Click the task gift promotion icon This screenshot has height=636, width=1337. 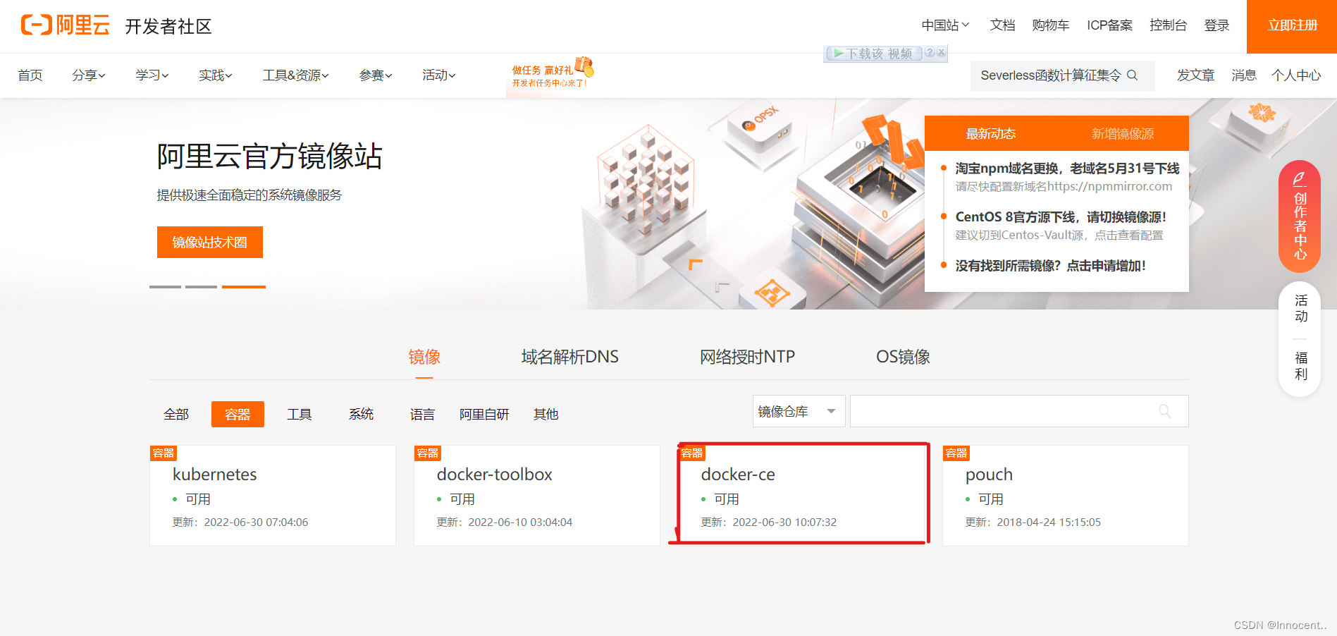pyautogui.click(x=584, y=66)
